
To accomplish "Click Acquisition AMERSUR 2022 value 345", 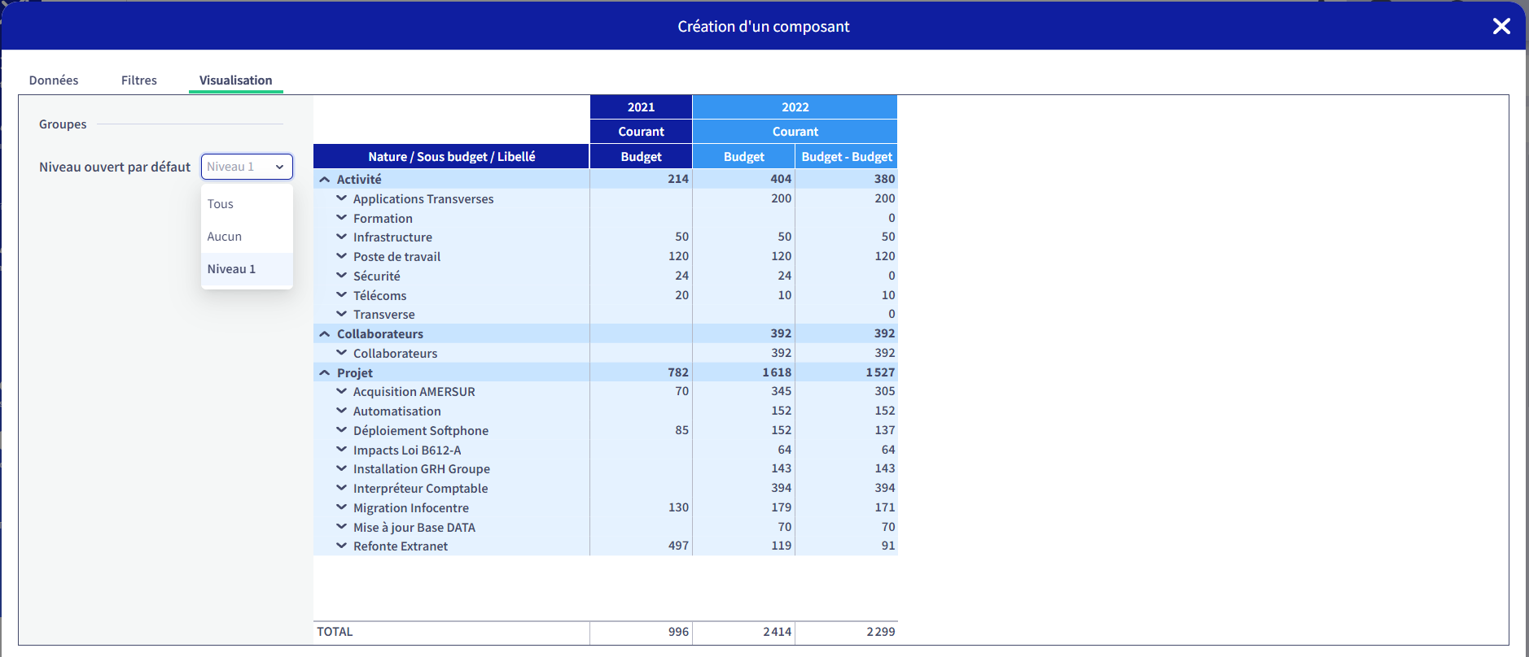I will point(781,391).
